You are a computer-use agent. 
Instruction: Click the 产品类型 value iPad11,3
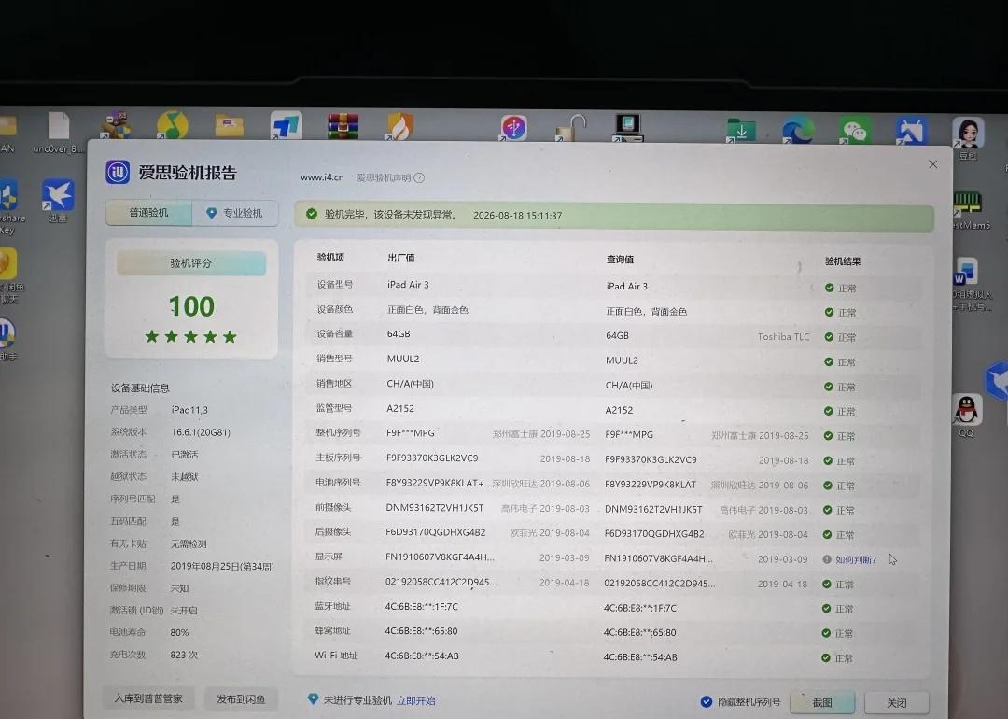189,410
